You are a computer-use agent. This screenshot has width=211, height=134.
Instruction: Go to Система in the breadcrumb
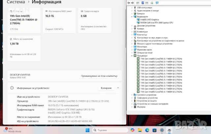point(16,2)
